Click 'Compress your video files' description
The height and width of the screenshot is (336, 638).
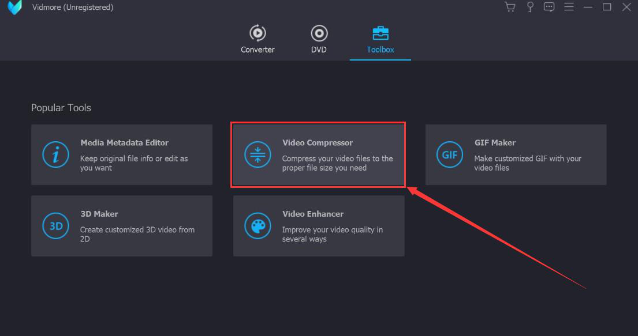tap(337, 163)
